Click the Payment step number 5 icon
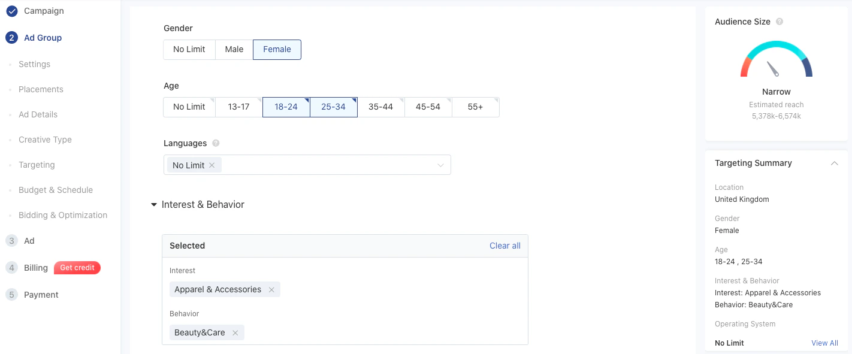The width and height of the screenshot is (852, 354). pos(11,295)
